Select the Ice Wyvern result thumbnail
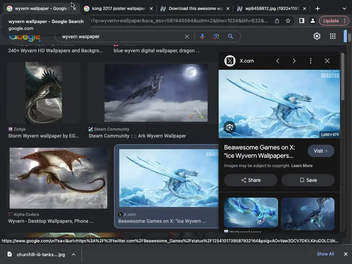The height and width of the screenshot is (264, 352). (x=168, y=178)
